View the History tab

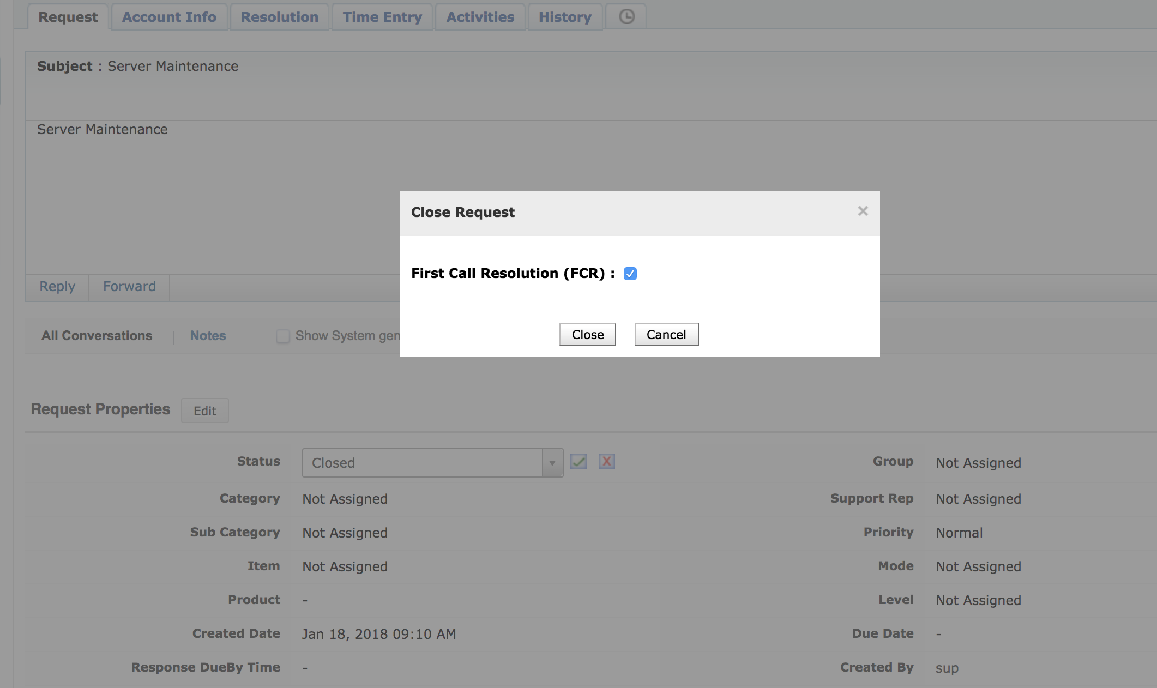pos(565,16)
